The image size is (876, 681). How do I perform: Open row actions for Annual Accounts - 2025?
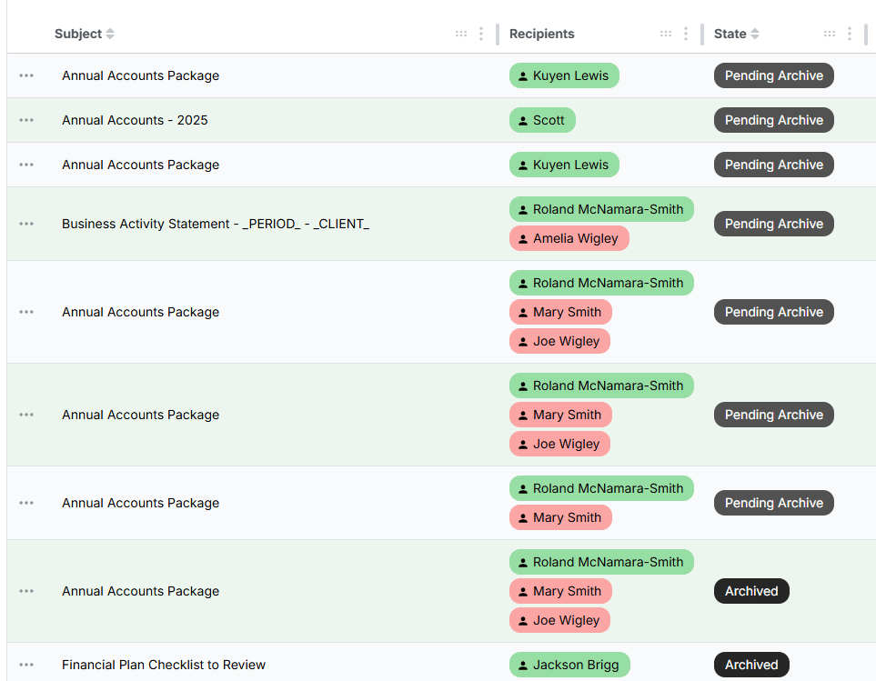[x=26, y=120]
